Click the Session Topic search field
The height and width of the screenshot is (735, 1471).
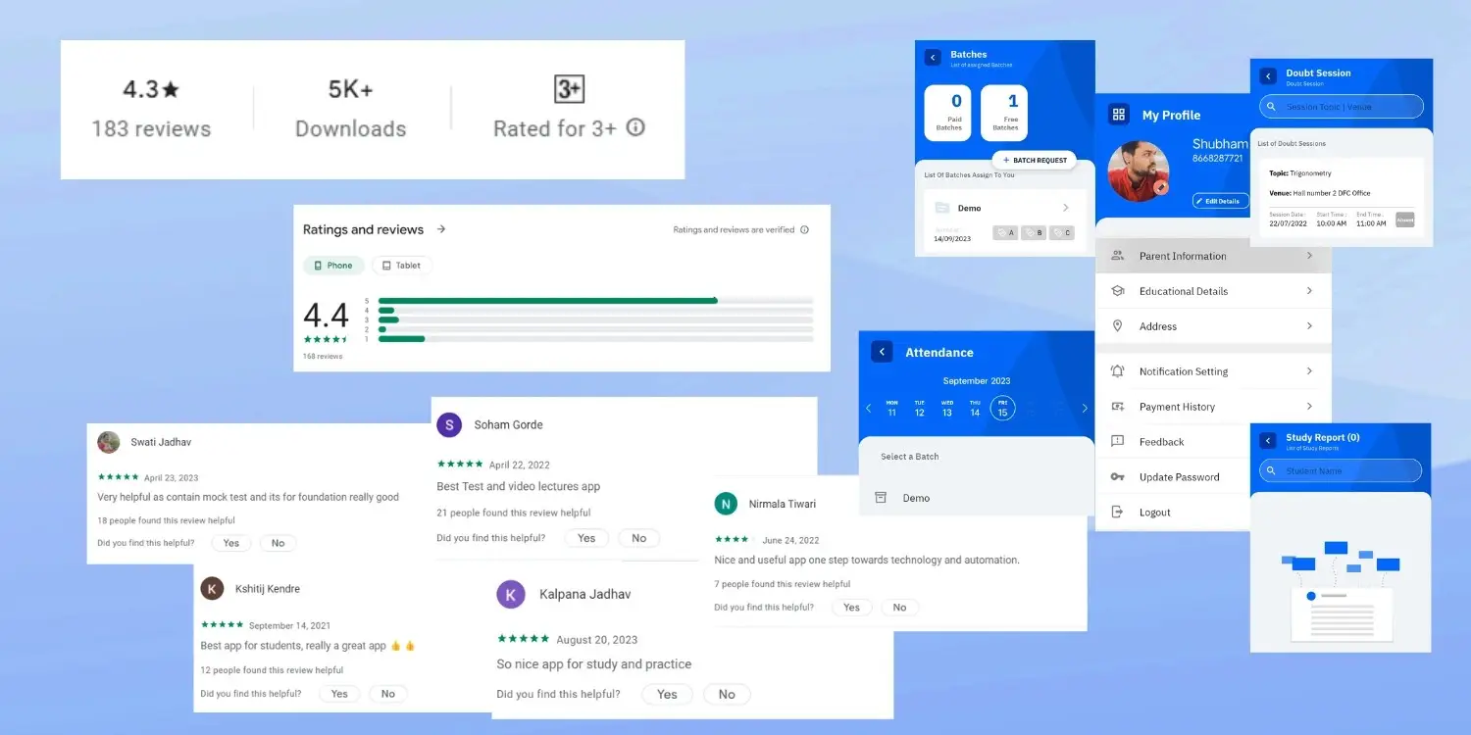click(x=1341, y=107)
